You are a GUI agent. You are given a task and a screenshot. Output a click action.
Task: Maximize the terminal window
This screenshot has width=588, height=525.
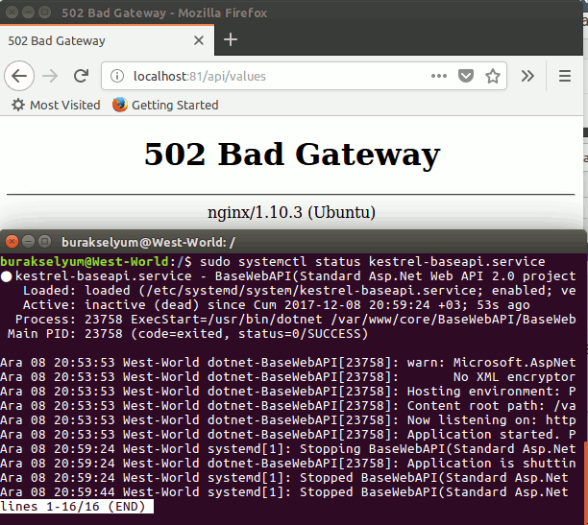coord(44,242)
